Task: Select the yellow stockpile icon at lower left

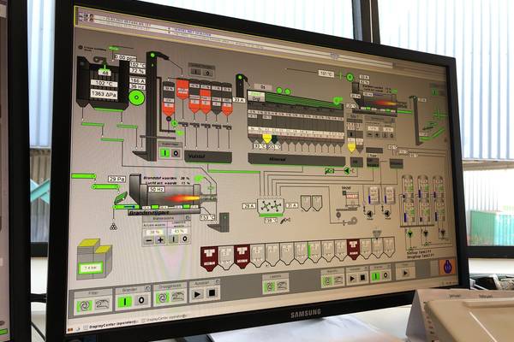Action: coord(93,256)
